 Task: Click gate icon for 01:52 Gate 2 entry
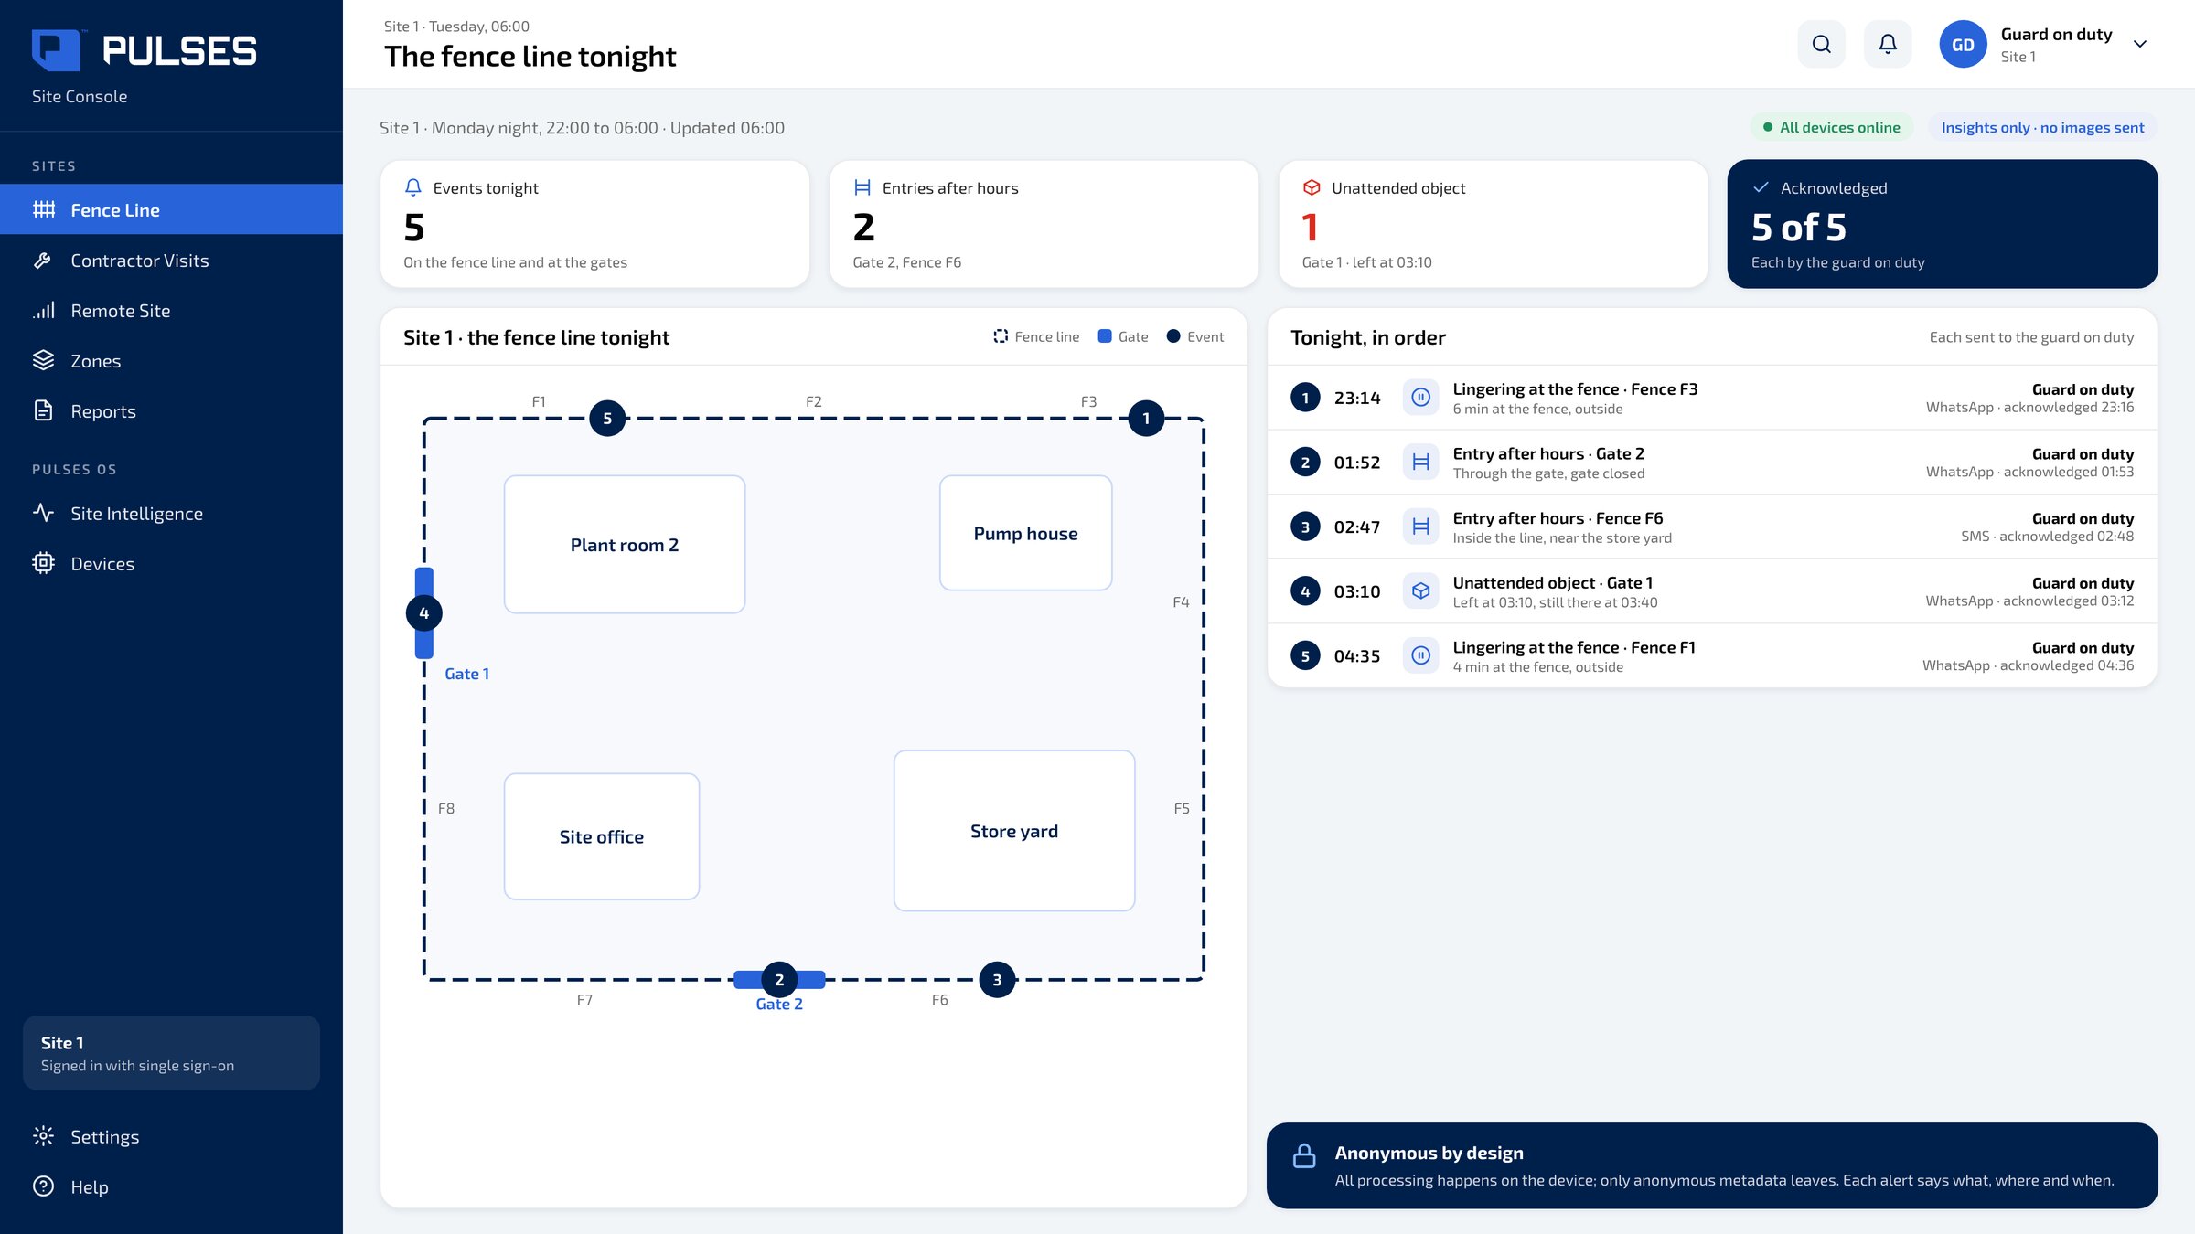click(1420, 463)
